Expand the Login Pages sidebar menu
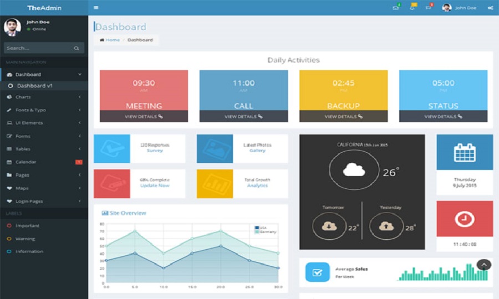 click(29, 202)
